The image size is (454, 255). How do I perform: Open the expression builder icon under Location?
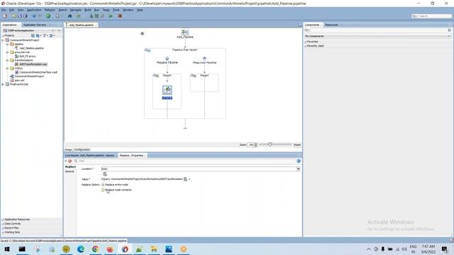point(105,174)
